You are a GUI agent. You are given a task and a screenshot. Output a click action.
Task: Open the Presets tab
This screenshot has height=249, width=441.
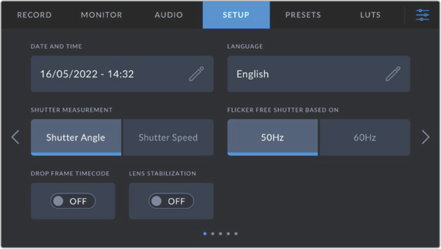303,15
